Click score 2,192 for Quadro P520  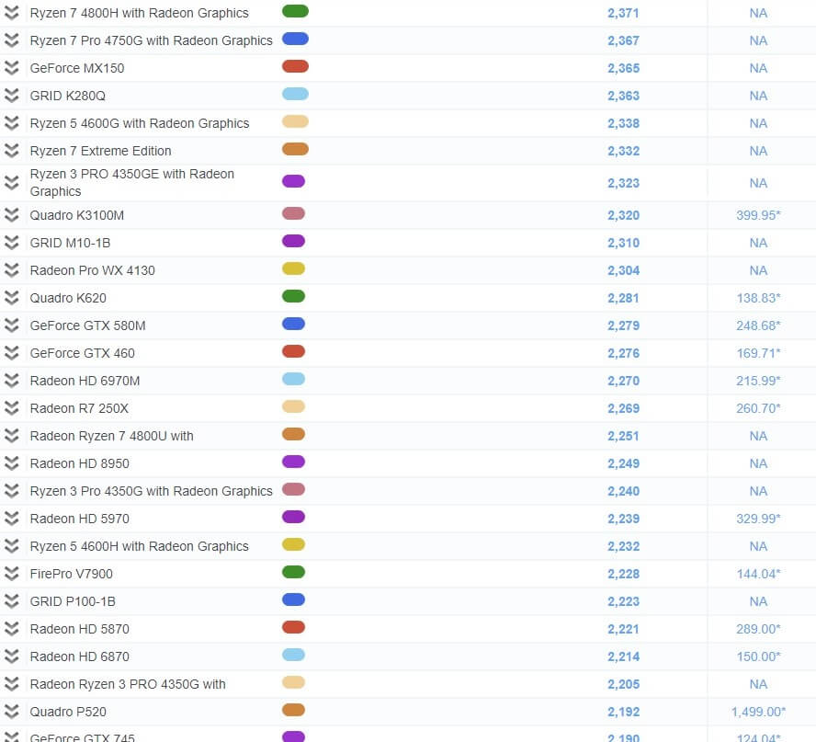pyautogui.click(x=623, y=712)
